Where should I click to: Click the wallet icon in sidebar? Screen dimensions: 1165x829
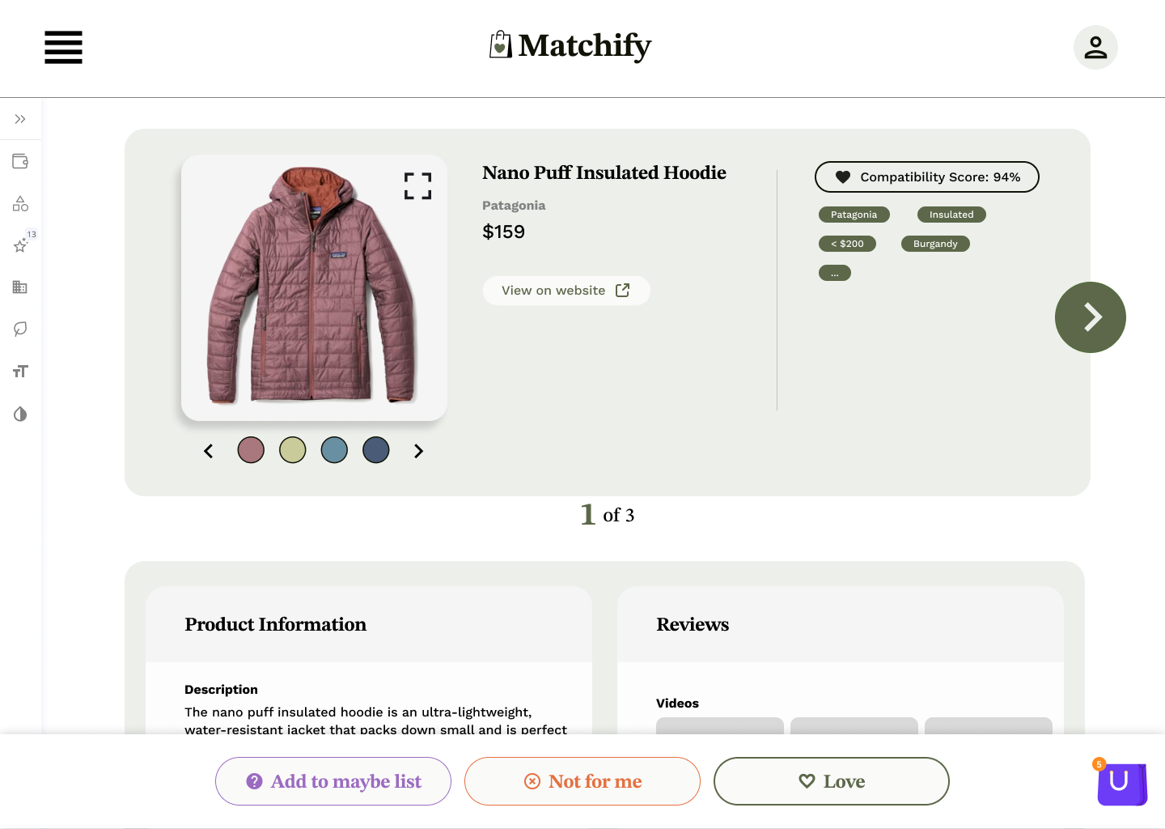coord(20,161)
